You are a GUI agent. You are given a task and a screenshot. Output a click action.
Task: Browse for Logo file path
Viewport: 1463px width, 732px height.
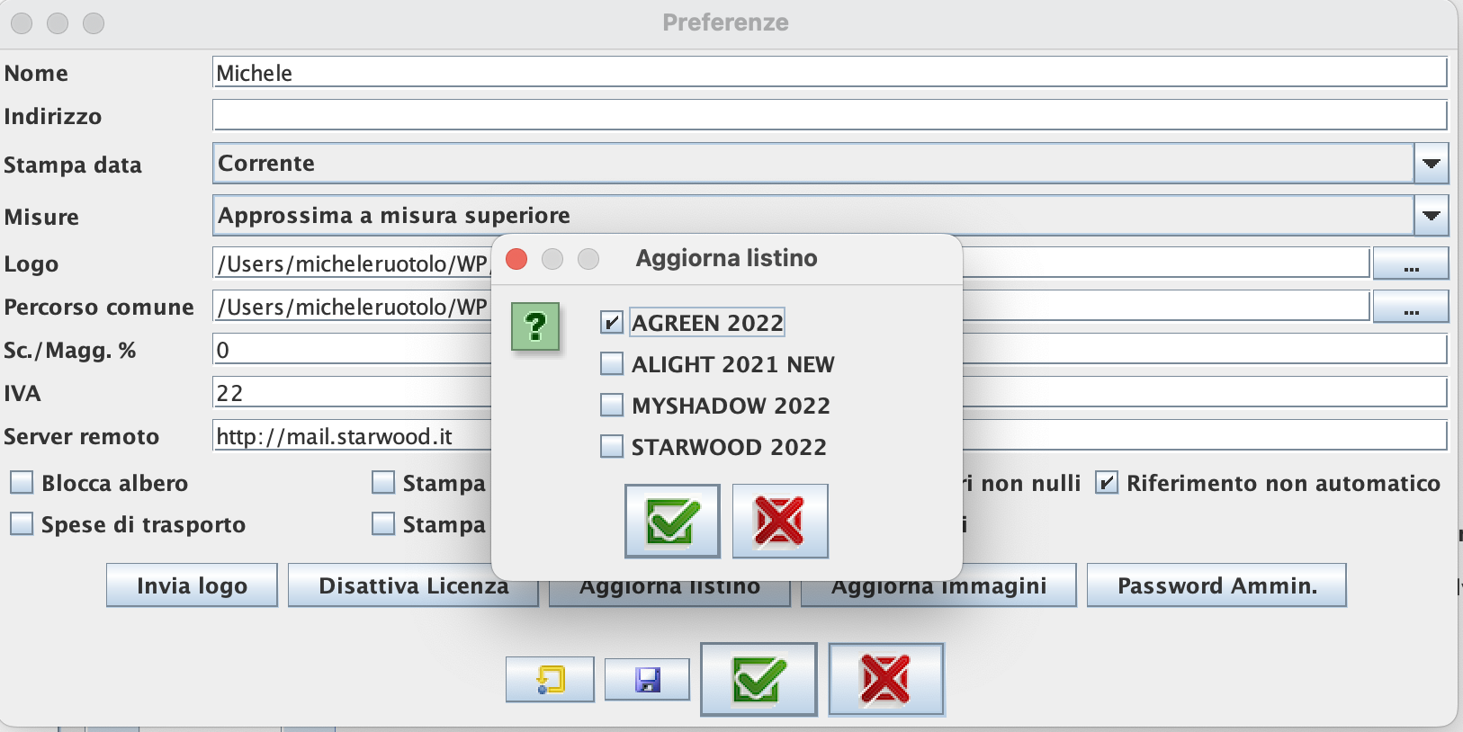[x=1410, y=264]
